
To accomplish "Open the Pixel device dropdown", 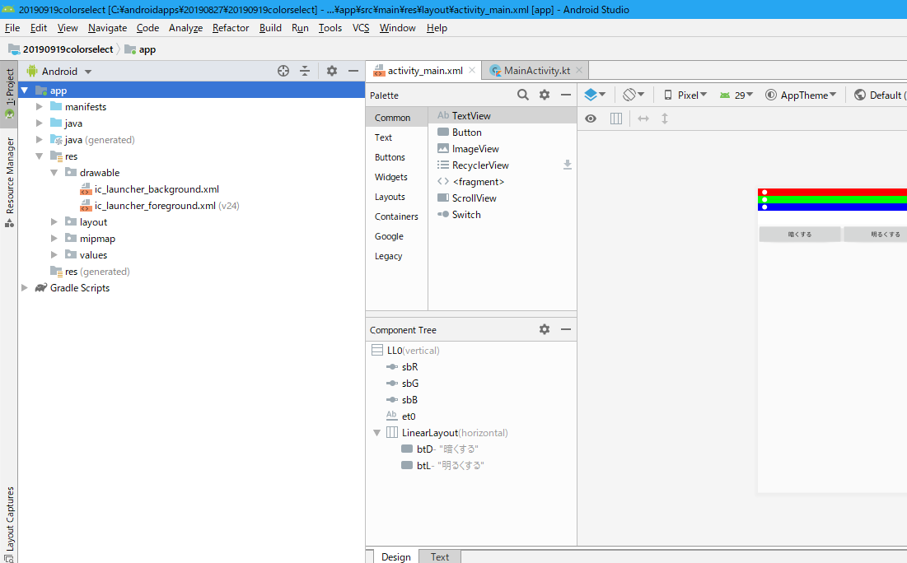I will coord(685,95).
